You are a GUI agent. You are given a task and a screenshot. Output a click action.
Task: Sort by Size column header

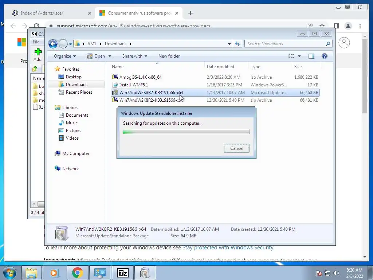point(306,67)
